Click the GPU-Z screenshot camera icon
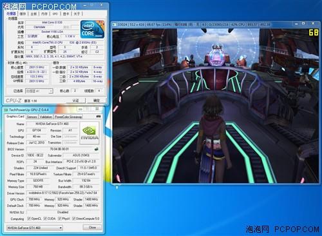 click(x=99, y=116)
